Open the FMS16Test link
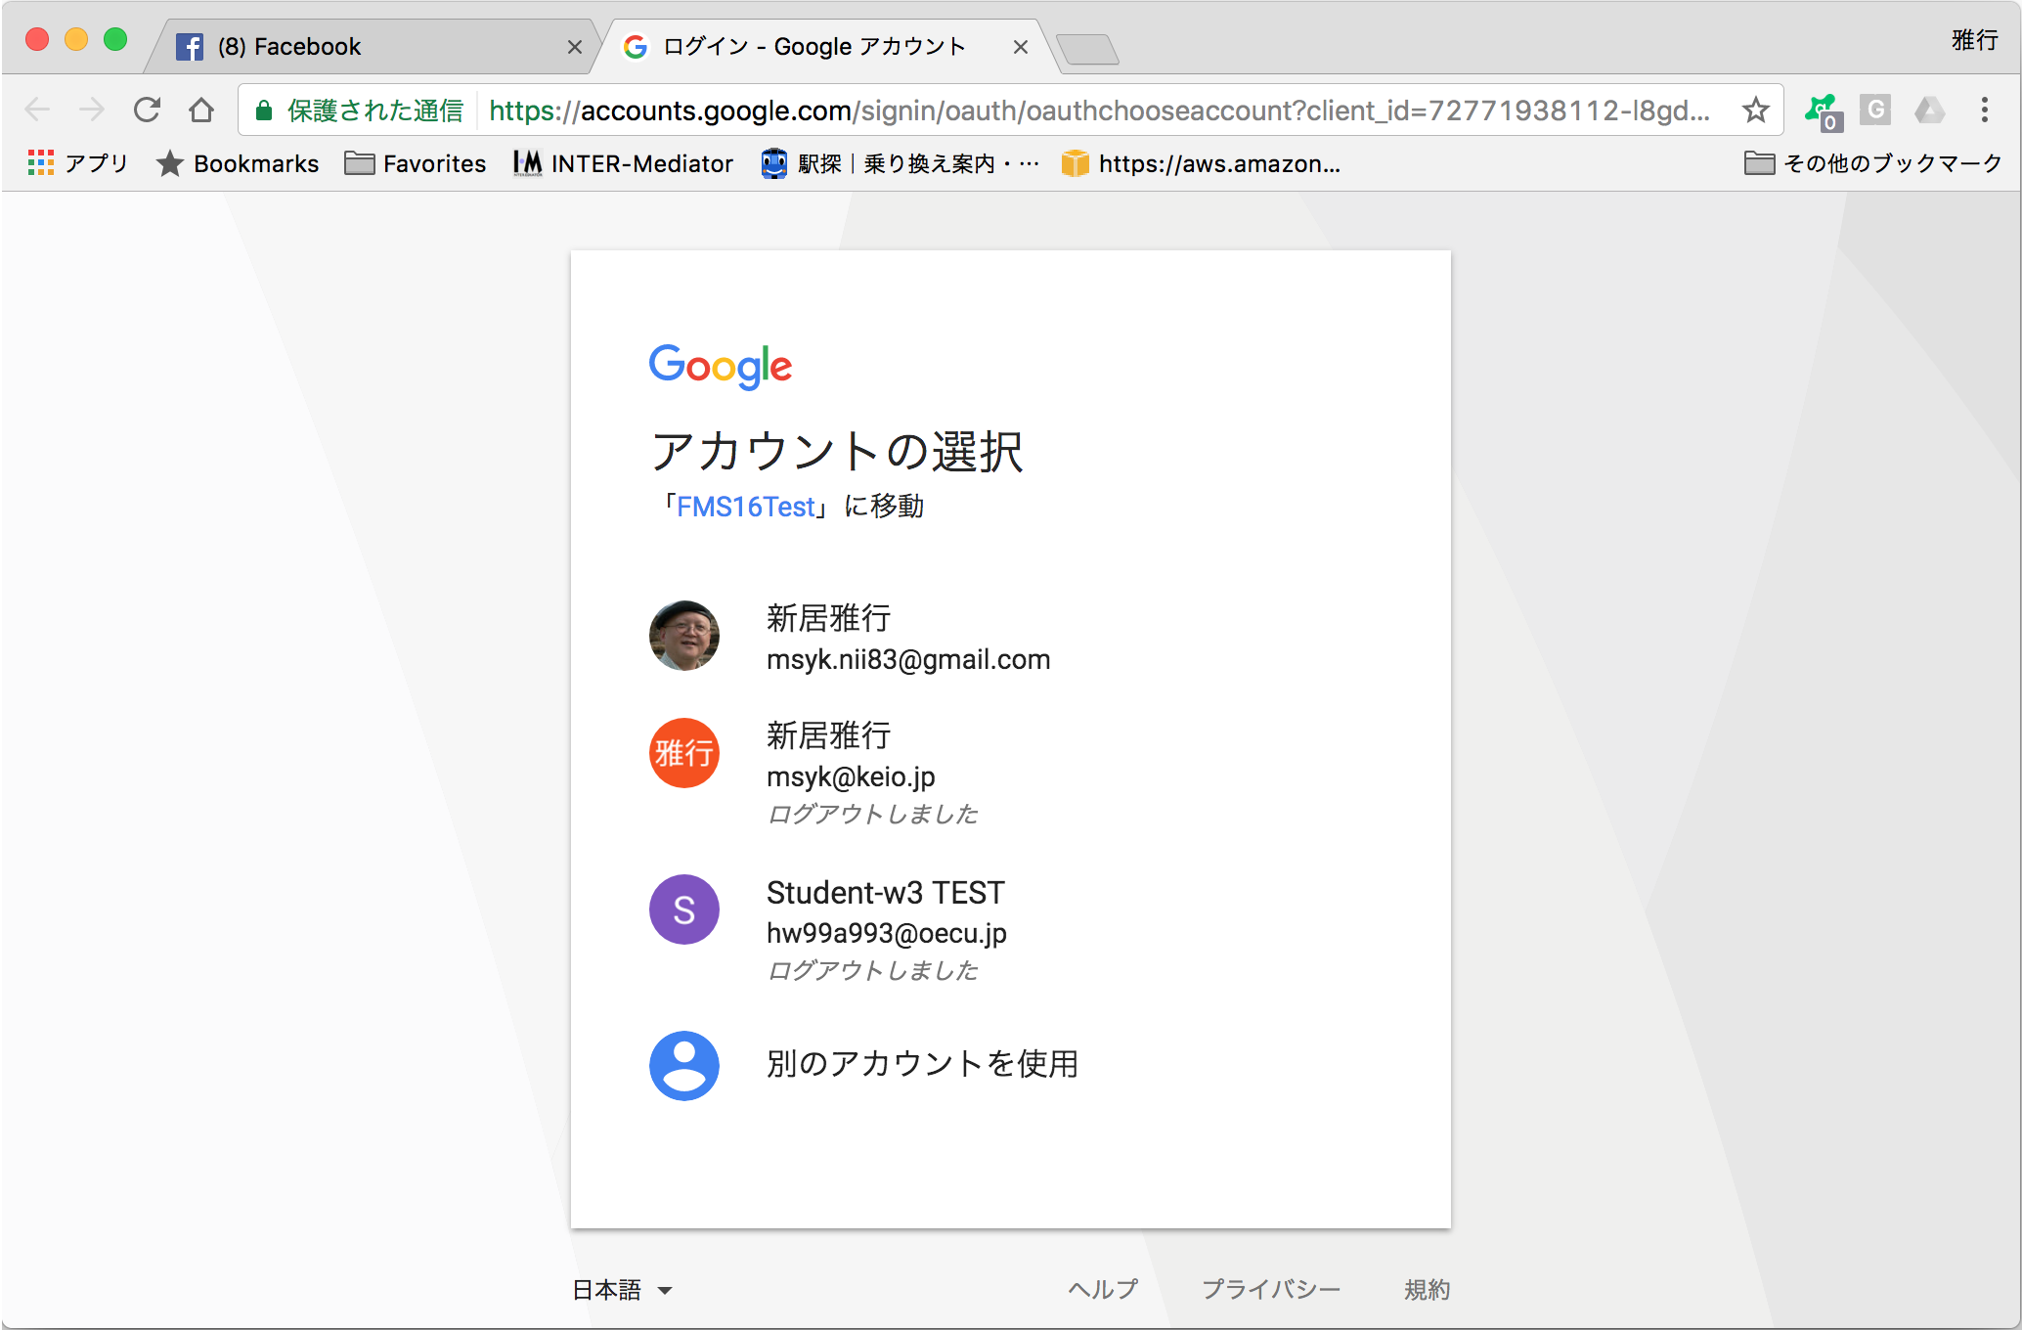 (745, 507)
